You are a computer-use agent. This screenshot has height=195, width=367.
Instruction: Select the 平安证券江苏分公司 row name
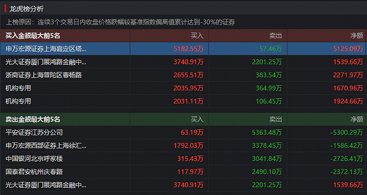tap(34, 132)
